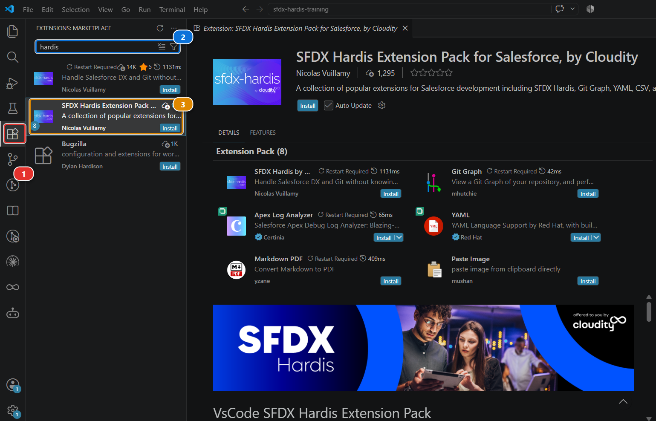Select the Bugzilla extension in results

click(x=106, y=155)
